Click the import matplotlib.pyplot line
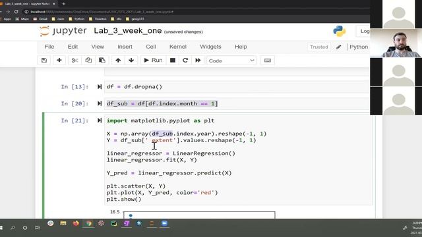422x237 pixels. coord(160,120)
